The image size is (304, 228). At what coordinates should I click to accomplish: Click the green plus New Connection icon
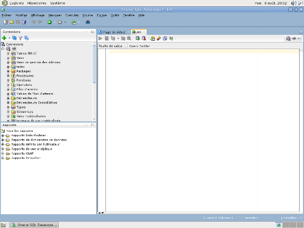click(4, 38)
